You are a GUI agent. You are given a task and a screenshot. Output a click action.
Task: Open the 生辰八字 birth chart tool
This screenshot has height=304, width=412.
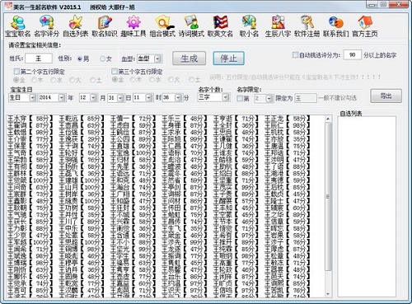click(278, 26)
